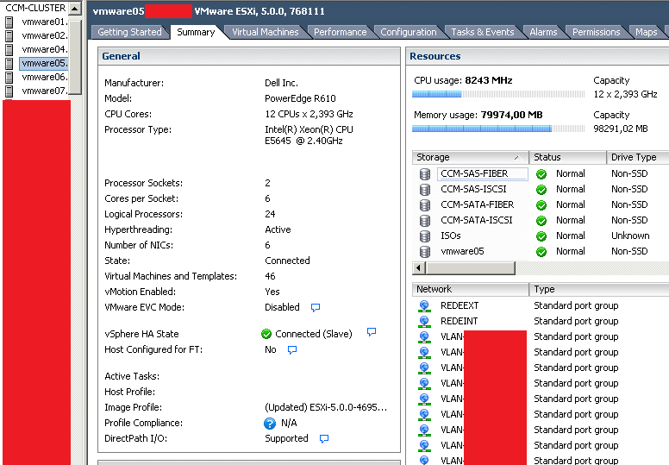Open the Host Configured for FT info bubble
The width and height of the screenshot is (669, 465).
click(292, 350)
